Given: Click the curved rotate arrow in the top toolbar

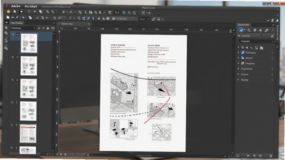Looking at the screenshot, I should pyautogui.click(x=29, y=12).
